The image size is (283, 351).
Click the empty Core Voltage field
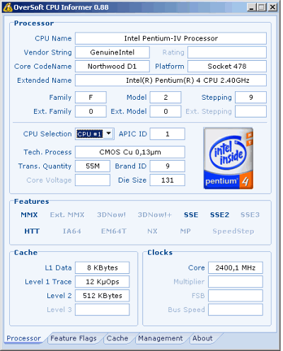pos(93,180)
